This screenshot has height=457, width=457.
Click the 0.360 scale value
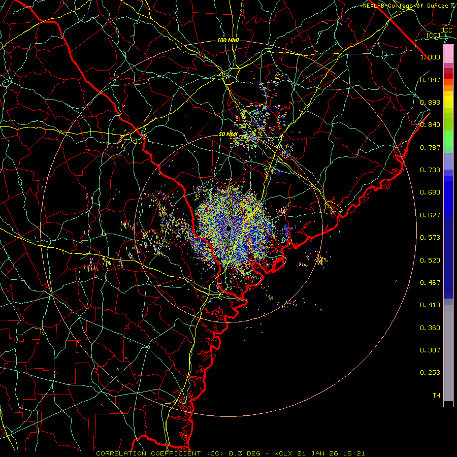tap(430, 328)
